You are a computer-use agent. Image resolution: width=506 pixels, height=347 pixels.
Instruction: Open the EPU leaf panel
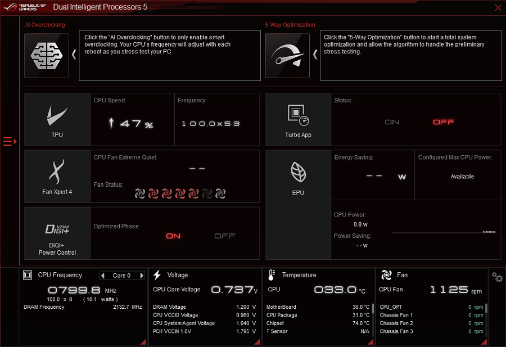point(298,205)
